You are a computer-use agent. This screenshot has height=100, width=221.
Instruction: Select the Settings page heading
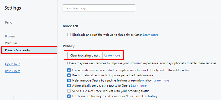[x=13, y=8]
